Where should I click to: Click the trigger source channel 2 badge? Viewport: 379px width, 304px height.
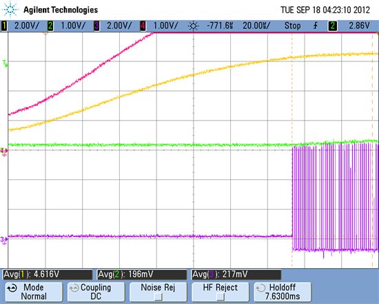click(332, 26)
